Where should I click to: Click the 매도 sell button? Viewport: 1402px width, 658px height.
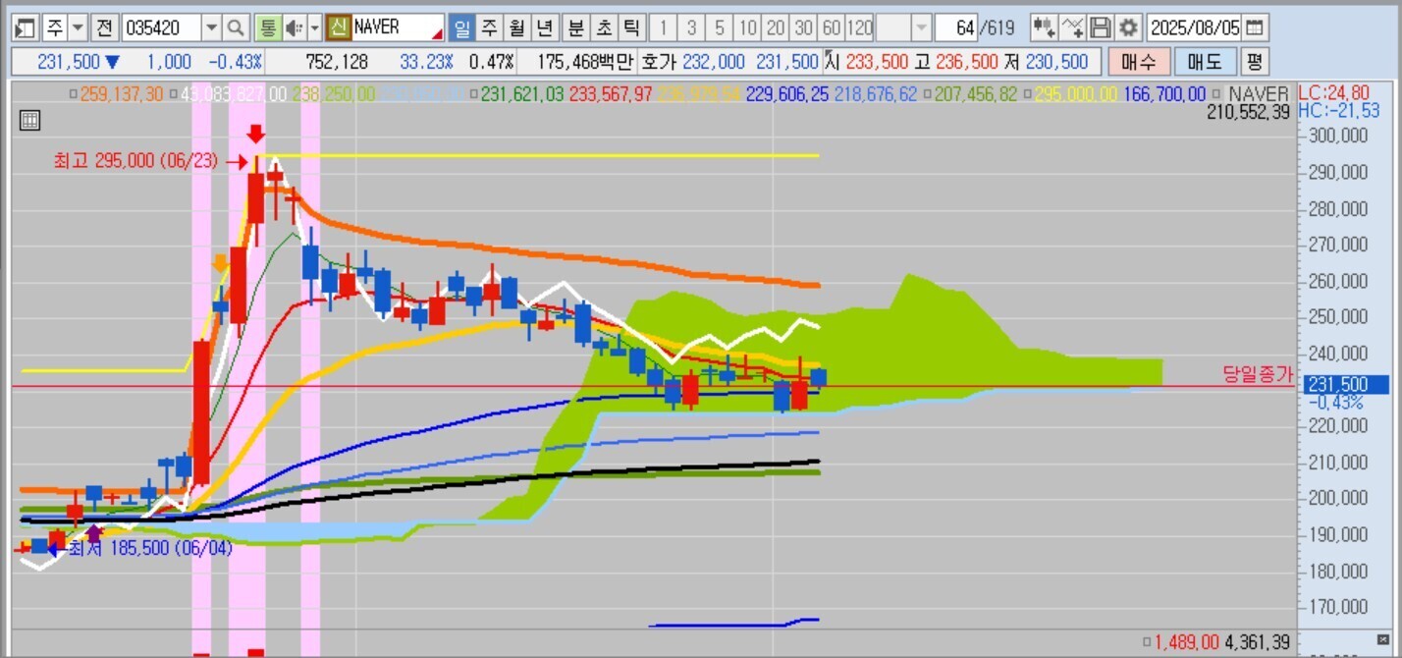pos(1205,62)
